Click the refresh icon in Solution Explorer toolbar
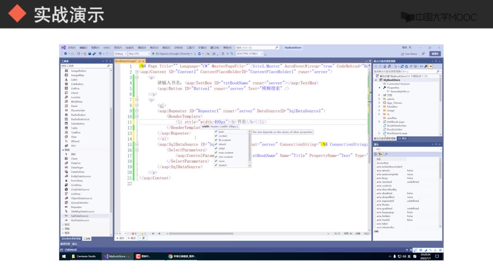The width and height of the screenshot is (493, 277). pos(406,66)
